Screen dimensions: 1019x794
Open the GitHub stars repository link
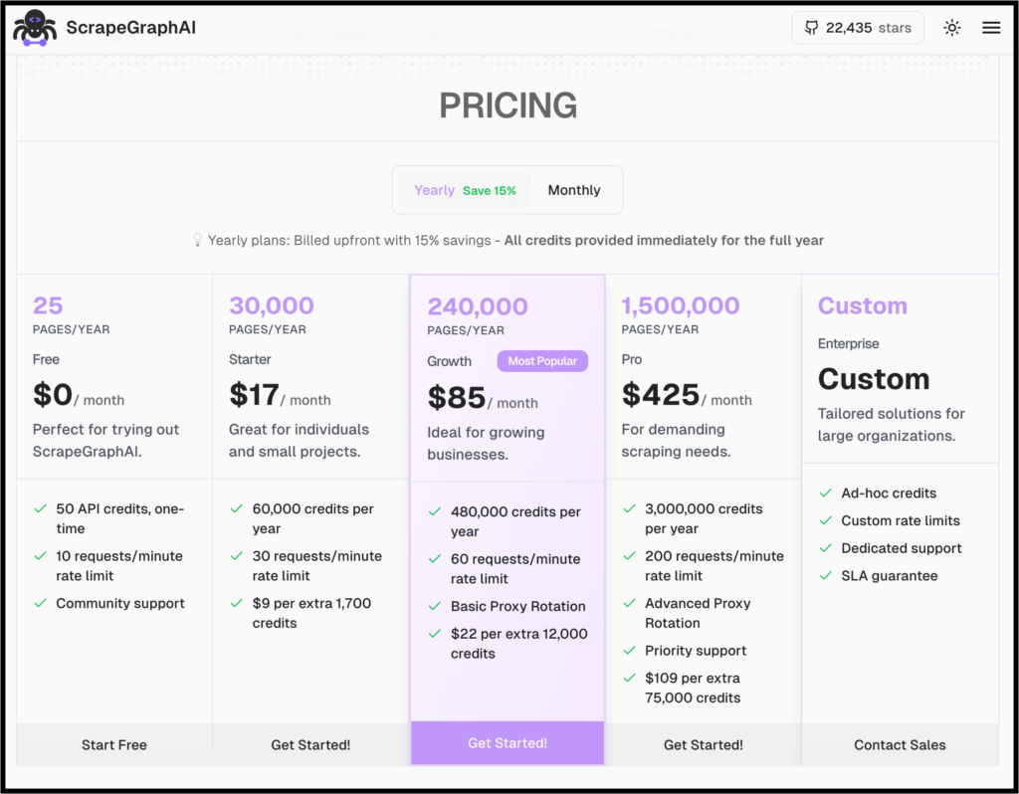[857, 27]
